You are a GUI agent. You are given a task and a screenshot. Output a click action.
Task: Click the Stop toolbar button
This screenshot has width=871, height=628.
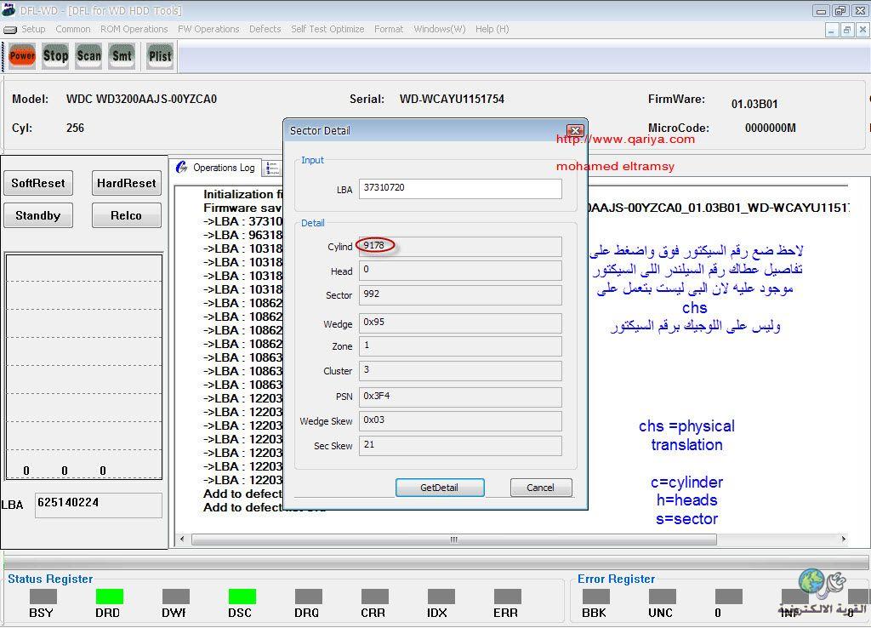point(55,55)
